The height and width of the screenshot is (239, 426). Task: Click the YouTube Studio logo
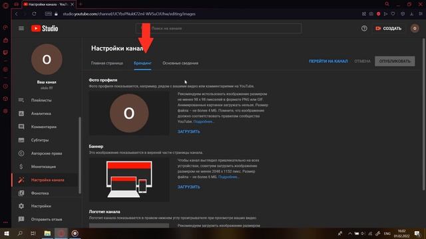coord(45,29)
